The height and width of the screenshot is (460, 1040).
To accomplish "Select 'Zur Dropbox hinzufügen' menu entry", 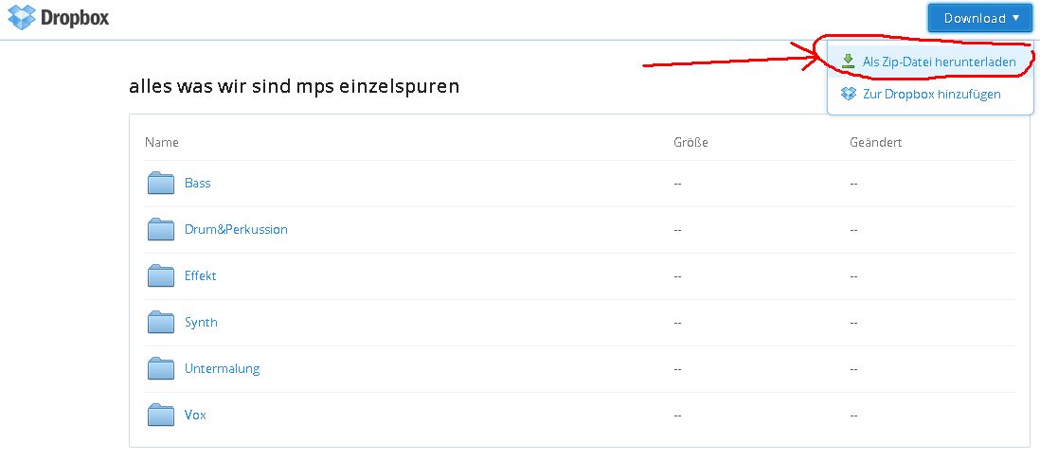I will 930,94.
